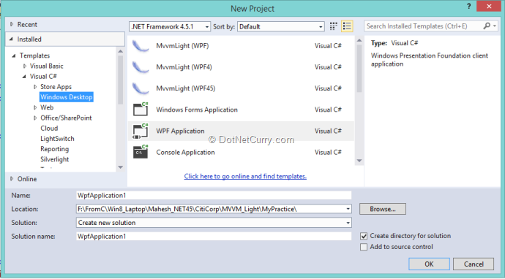505x279 pixels.
Task: Switch to small icons view
Action: pos(333,26)
